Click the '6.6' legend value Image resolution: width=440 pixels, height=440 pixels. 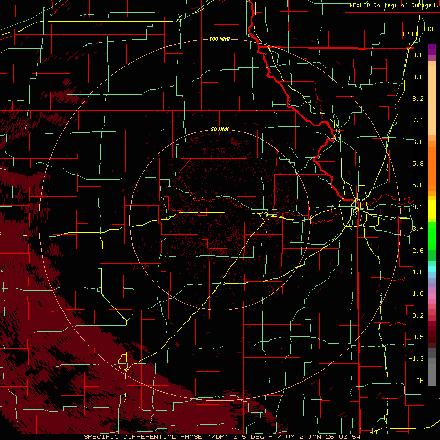click(418, 142)
